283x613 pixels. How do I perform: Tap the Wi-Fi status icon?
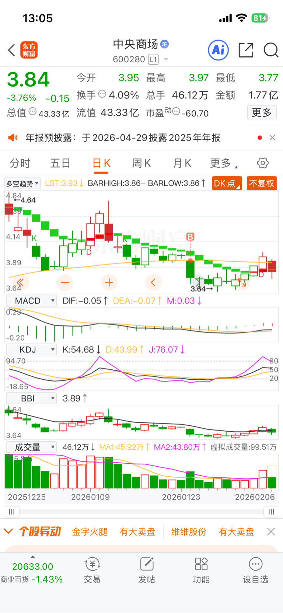click(242, 18)
